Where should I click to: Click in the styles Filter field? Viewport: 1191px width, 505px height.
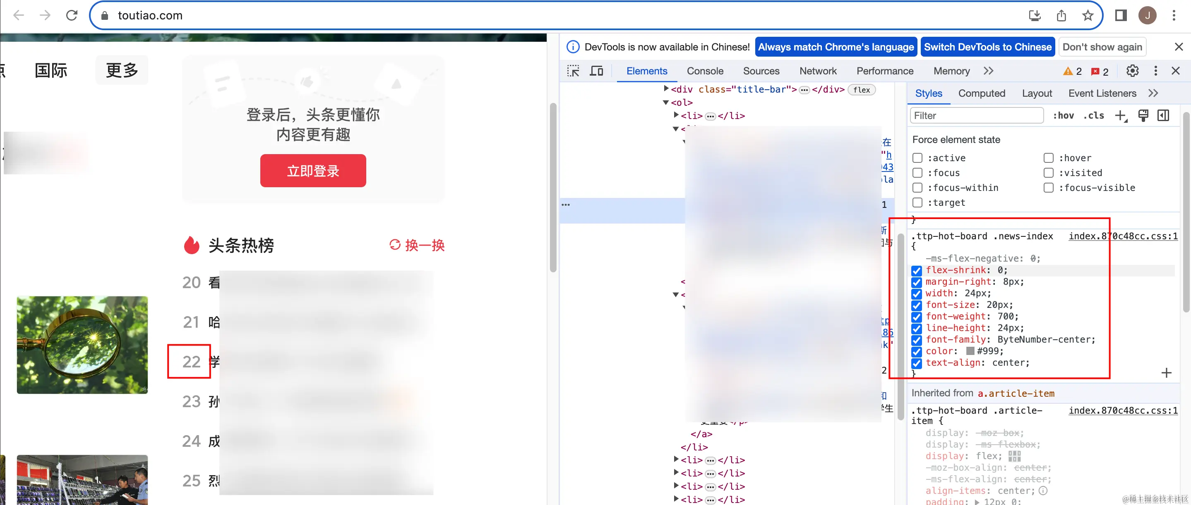tap(977, 115)
